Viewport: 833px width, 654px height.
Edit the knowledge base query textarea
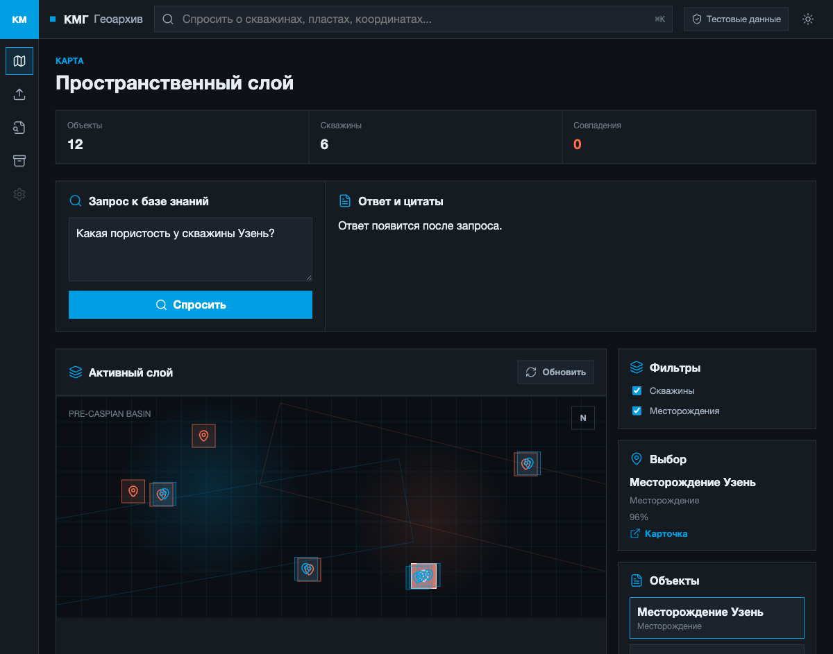(190, 249)
